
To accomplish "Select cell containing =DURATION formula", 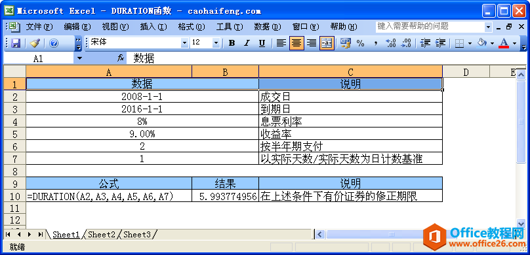I will [x=109, y=196].
